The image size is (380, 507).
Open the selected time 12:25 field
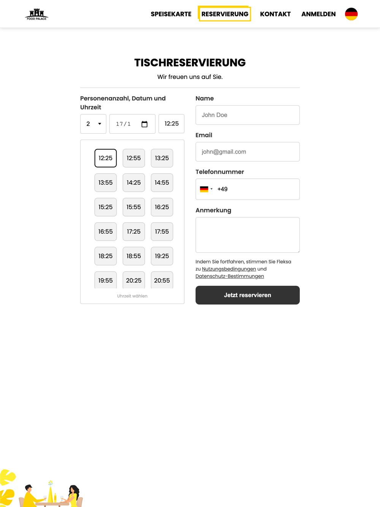(171, 124)
